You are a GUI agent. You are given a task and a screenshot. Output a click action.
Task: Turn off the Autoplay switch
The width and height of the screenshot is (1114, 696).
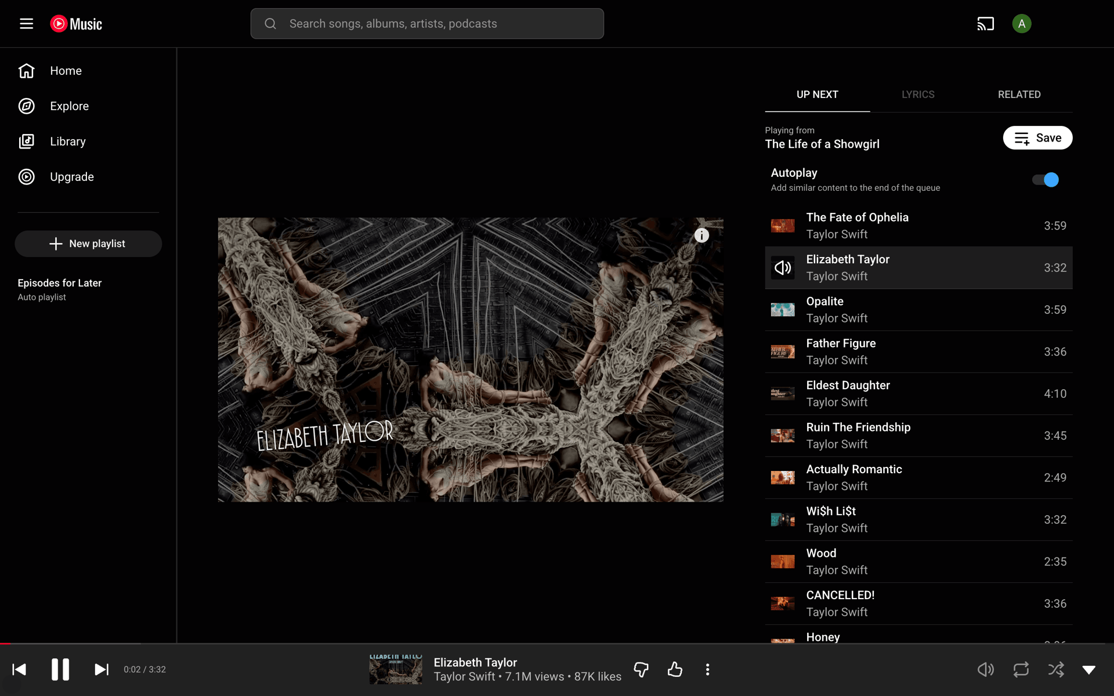coord(1046,180)
